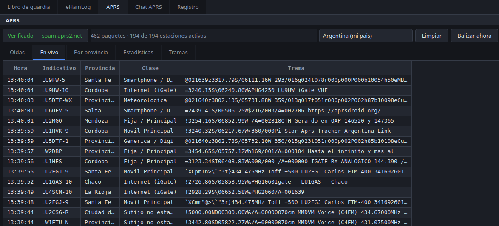Click the Hasta el infinito frame text
This screenshot has height=226, width=499.
296,151
